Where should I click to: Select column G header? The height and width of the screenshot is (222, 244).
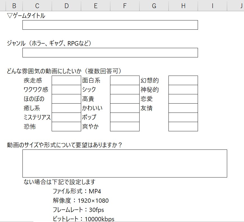tap(154, 6)
